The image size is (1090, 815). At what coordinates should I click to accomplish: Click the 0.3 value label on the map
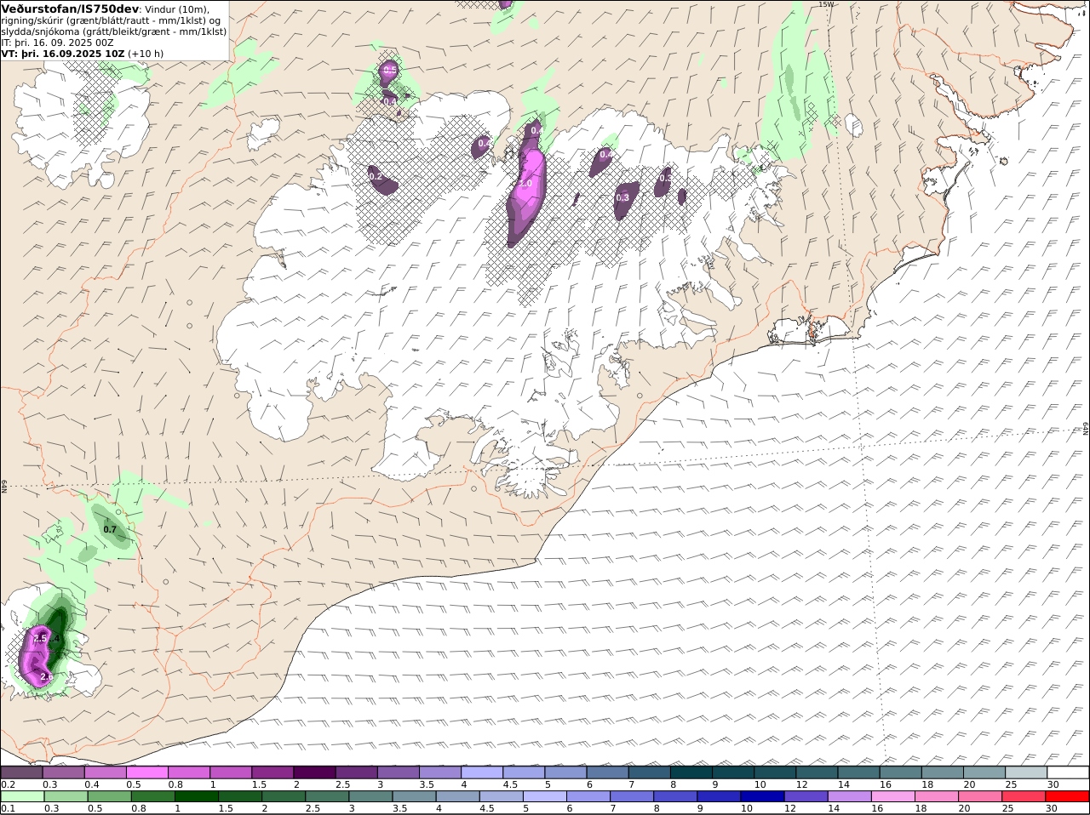[x=622, y=197]
